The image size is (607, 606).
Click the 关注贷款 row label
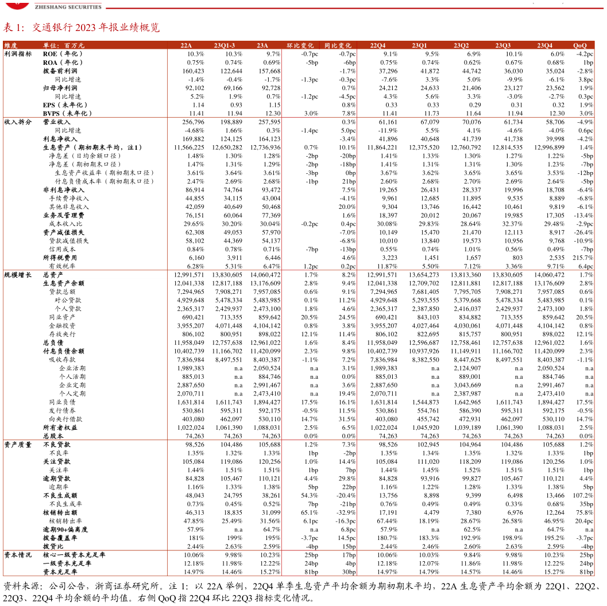click(56, 462)
